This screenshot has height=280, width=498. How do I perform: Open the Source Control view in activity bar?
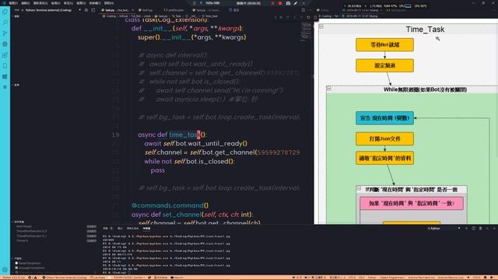pyautogui.click(x=5, y=33)
